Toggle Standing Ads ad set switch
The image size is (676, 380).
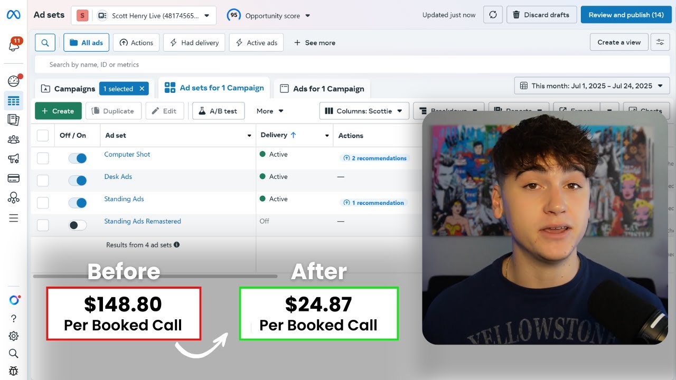point(78,203)
